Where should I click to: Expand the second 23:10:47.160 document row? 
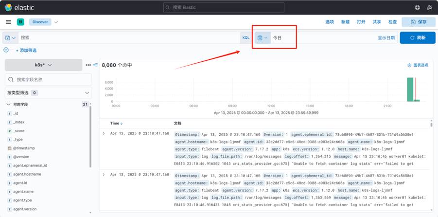104,175
